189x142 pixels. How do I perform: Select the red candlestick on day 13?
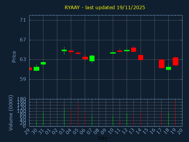(x=133, y=50)
